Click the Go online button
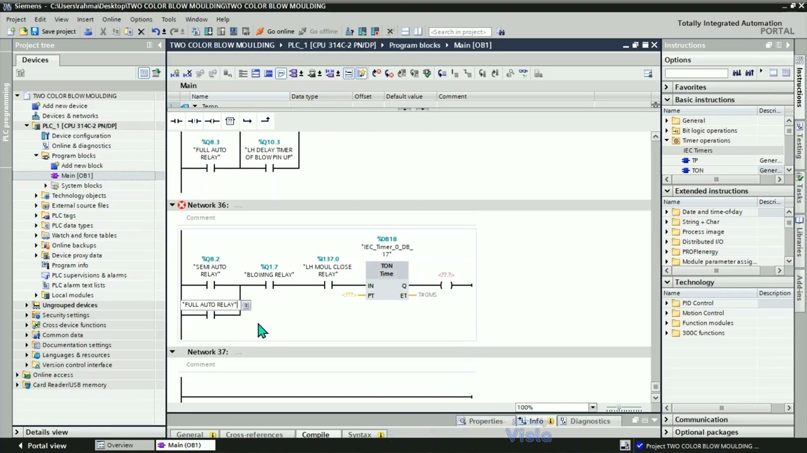The height and width of the screenshot is (453, 807). pos(275,31)
